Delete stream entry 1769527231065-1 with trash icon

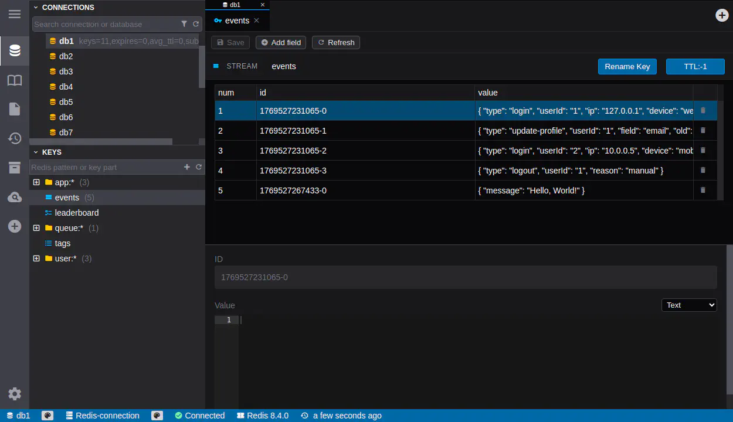(x=703, y=131)
